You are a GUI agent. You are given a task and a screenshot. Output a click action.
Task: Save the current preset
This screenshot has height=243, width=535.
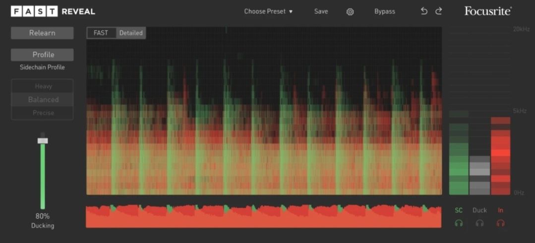point(321,11)
